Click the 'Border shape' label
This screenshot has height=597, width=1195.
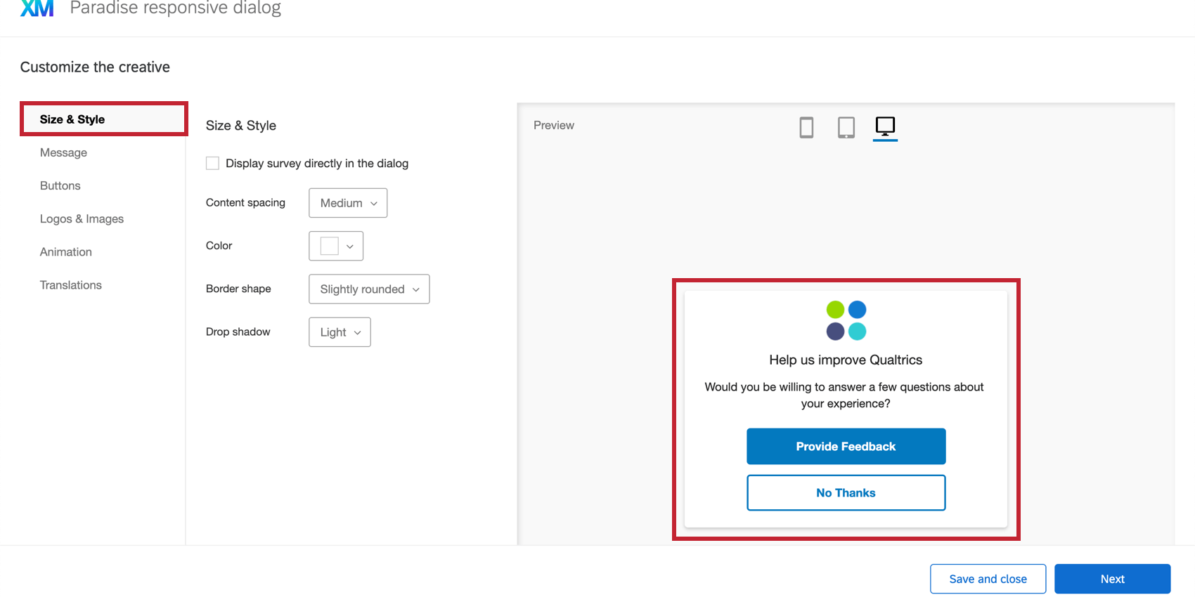[238, 289]
